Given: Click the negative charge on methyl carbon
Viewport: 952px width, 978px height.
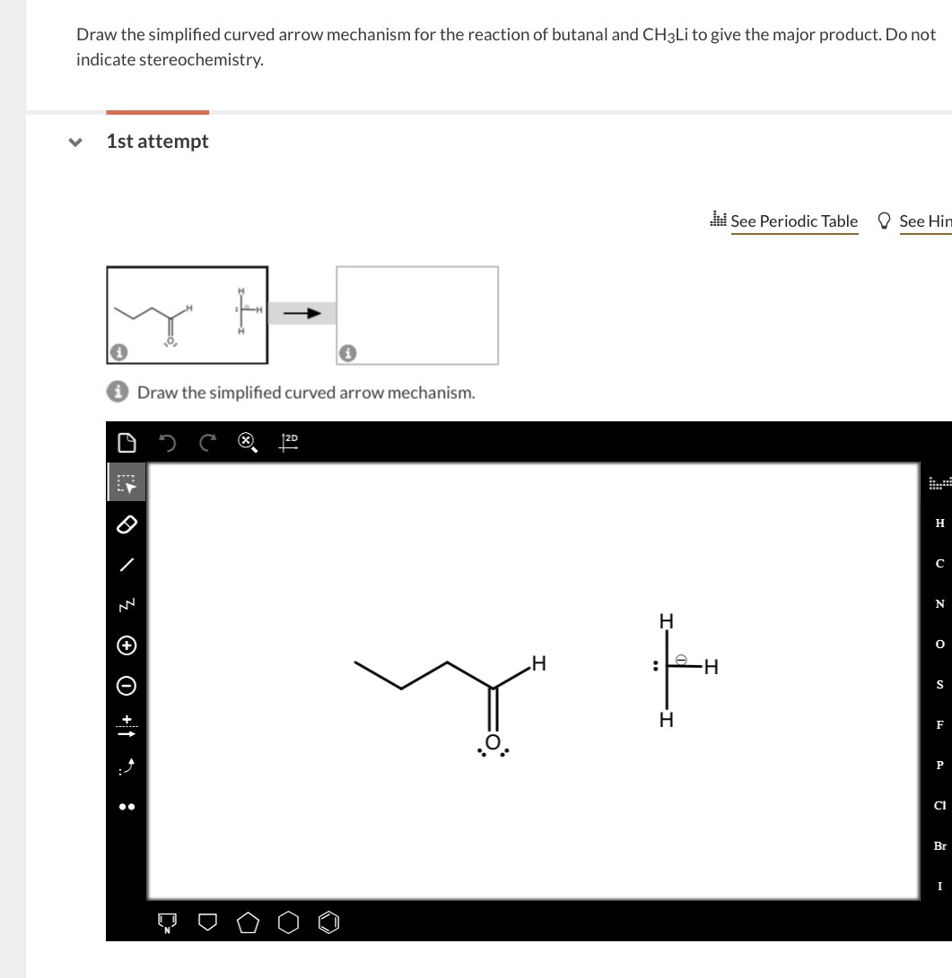Looking at the screenshot, I should 681,659.
